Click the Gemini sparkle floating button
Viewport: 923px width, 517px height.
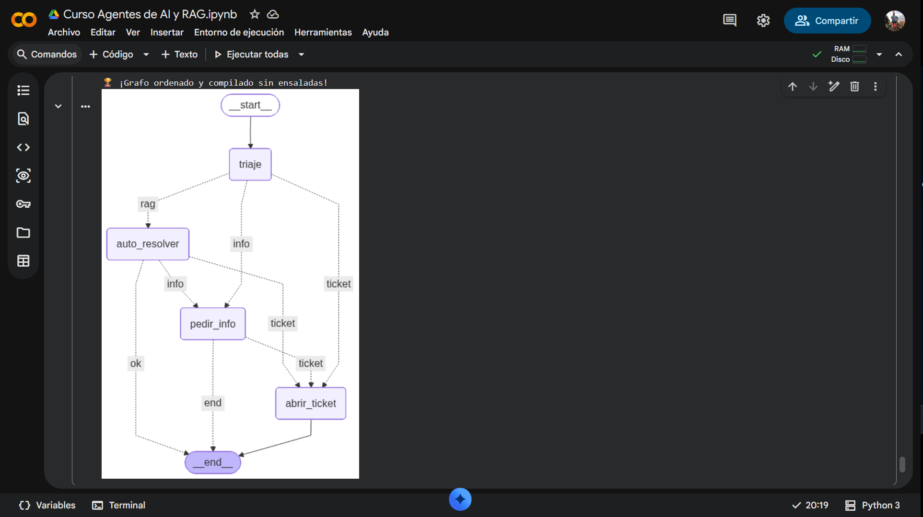(x=460, y=499)
